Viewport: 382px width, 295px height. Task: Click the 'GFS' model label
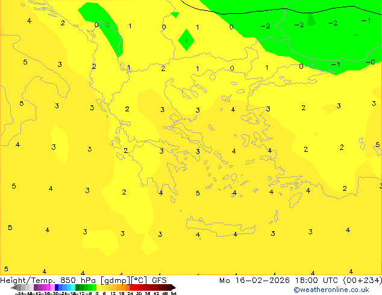(x=159, y=281)
